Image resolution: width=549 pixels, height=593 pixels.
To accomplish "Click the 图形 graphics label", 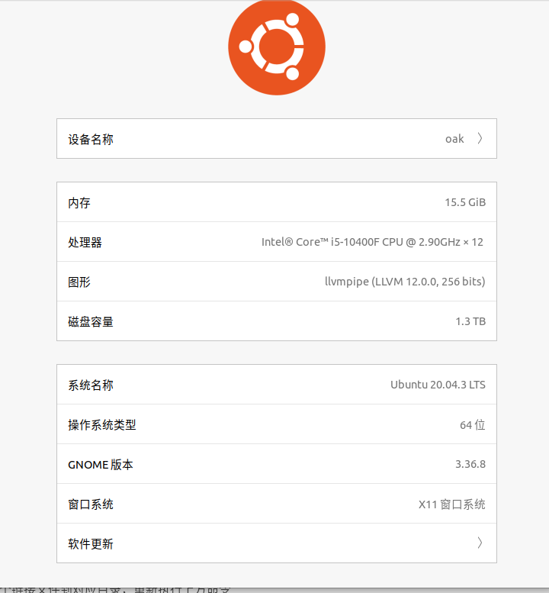I will (79, 282).
